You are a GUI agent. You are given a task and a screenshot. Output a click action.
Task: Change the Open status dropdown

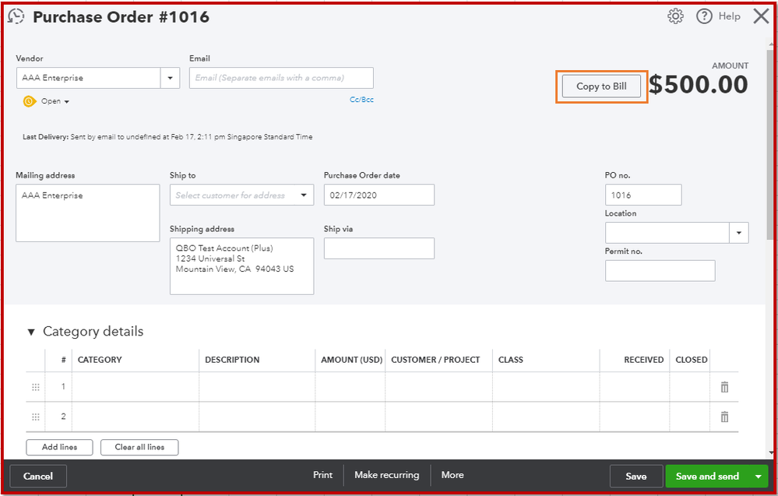pyautogui.click(x=55, y=101)
